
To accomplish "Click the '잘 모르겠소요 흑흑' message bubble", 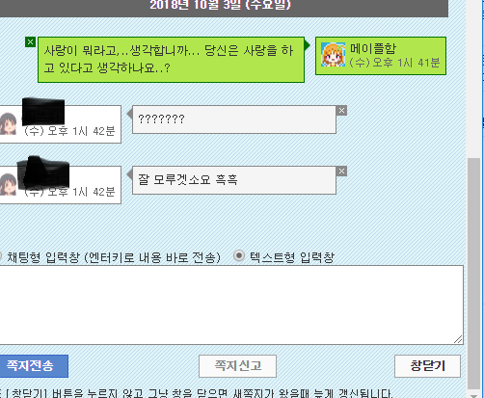I will pos(234,180).
